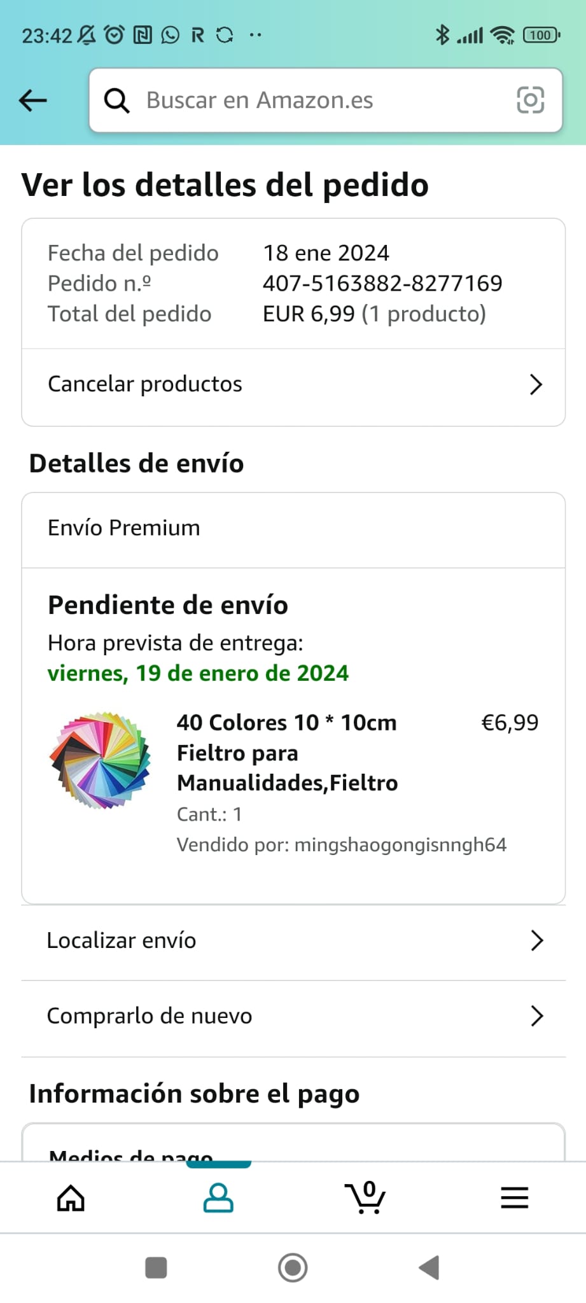Go to the Home tab icon
The height and width of the screenshot is (1303, 586).
(x=71, y=1198)
